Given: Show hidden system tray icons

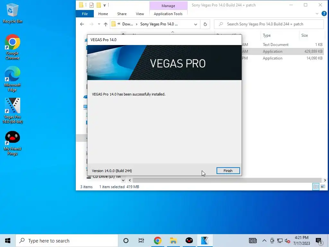Looking at the screenshot, I should pos(264,241).
